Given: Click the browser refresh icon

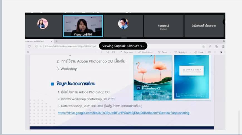Looking at the screenshot, I should pos(29,46).
